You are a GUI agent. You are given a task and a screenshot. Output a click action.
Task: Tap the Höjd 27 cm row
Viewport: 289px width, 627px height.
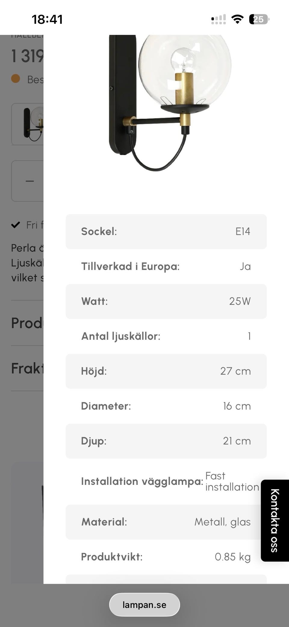click(166, 371)
